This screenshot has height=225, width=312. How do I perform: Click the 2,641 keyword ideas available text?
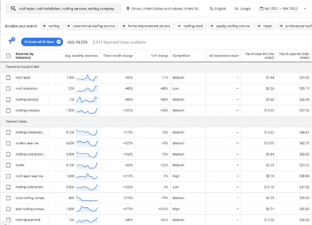[119, 42]
